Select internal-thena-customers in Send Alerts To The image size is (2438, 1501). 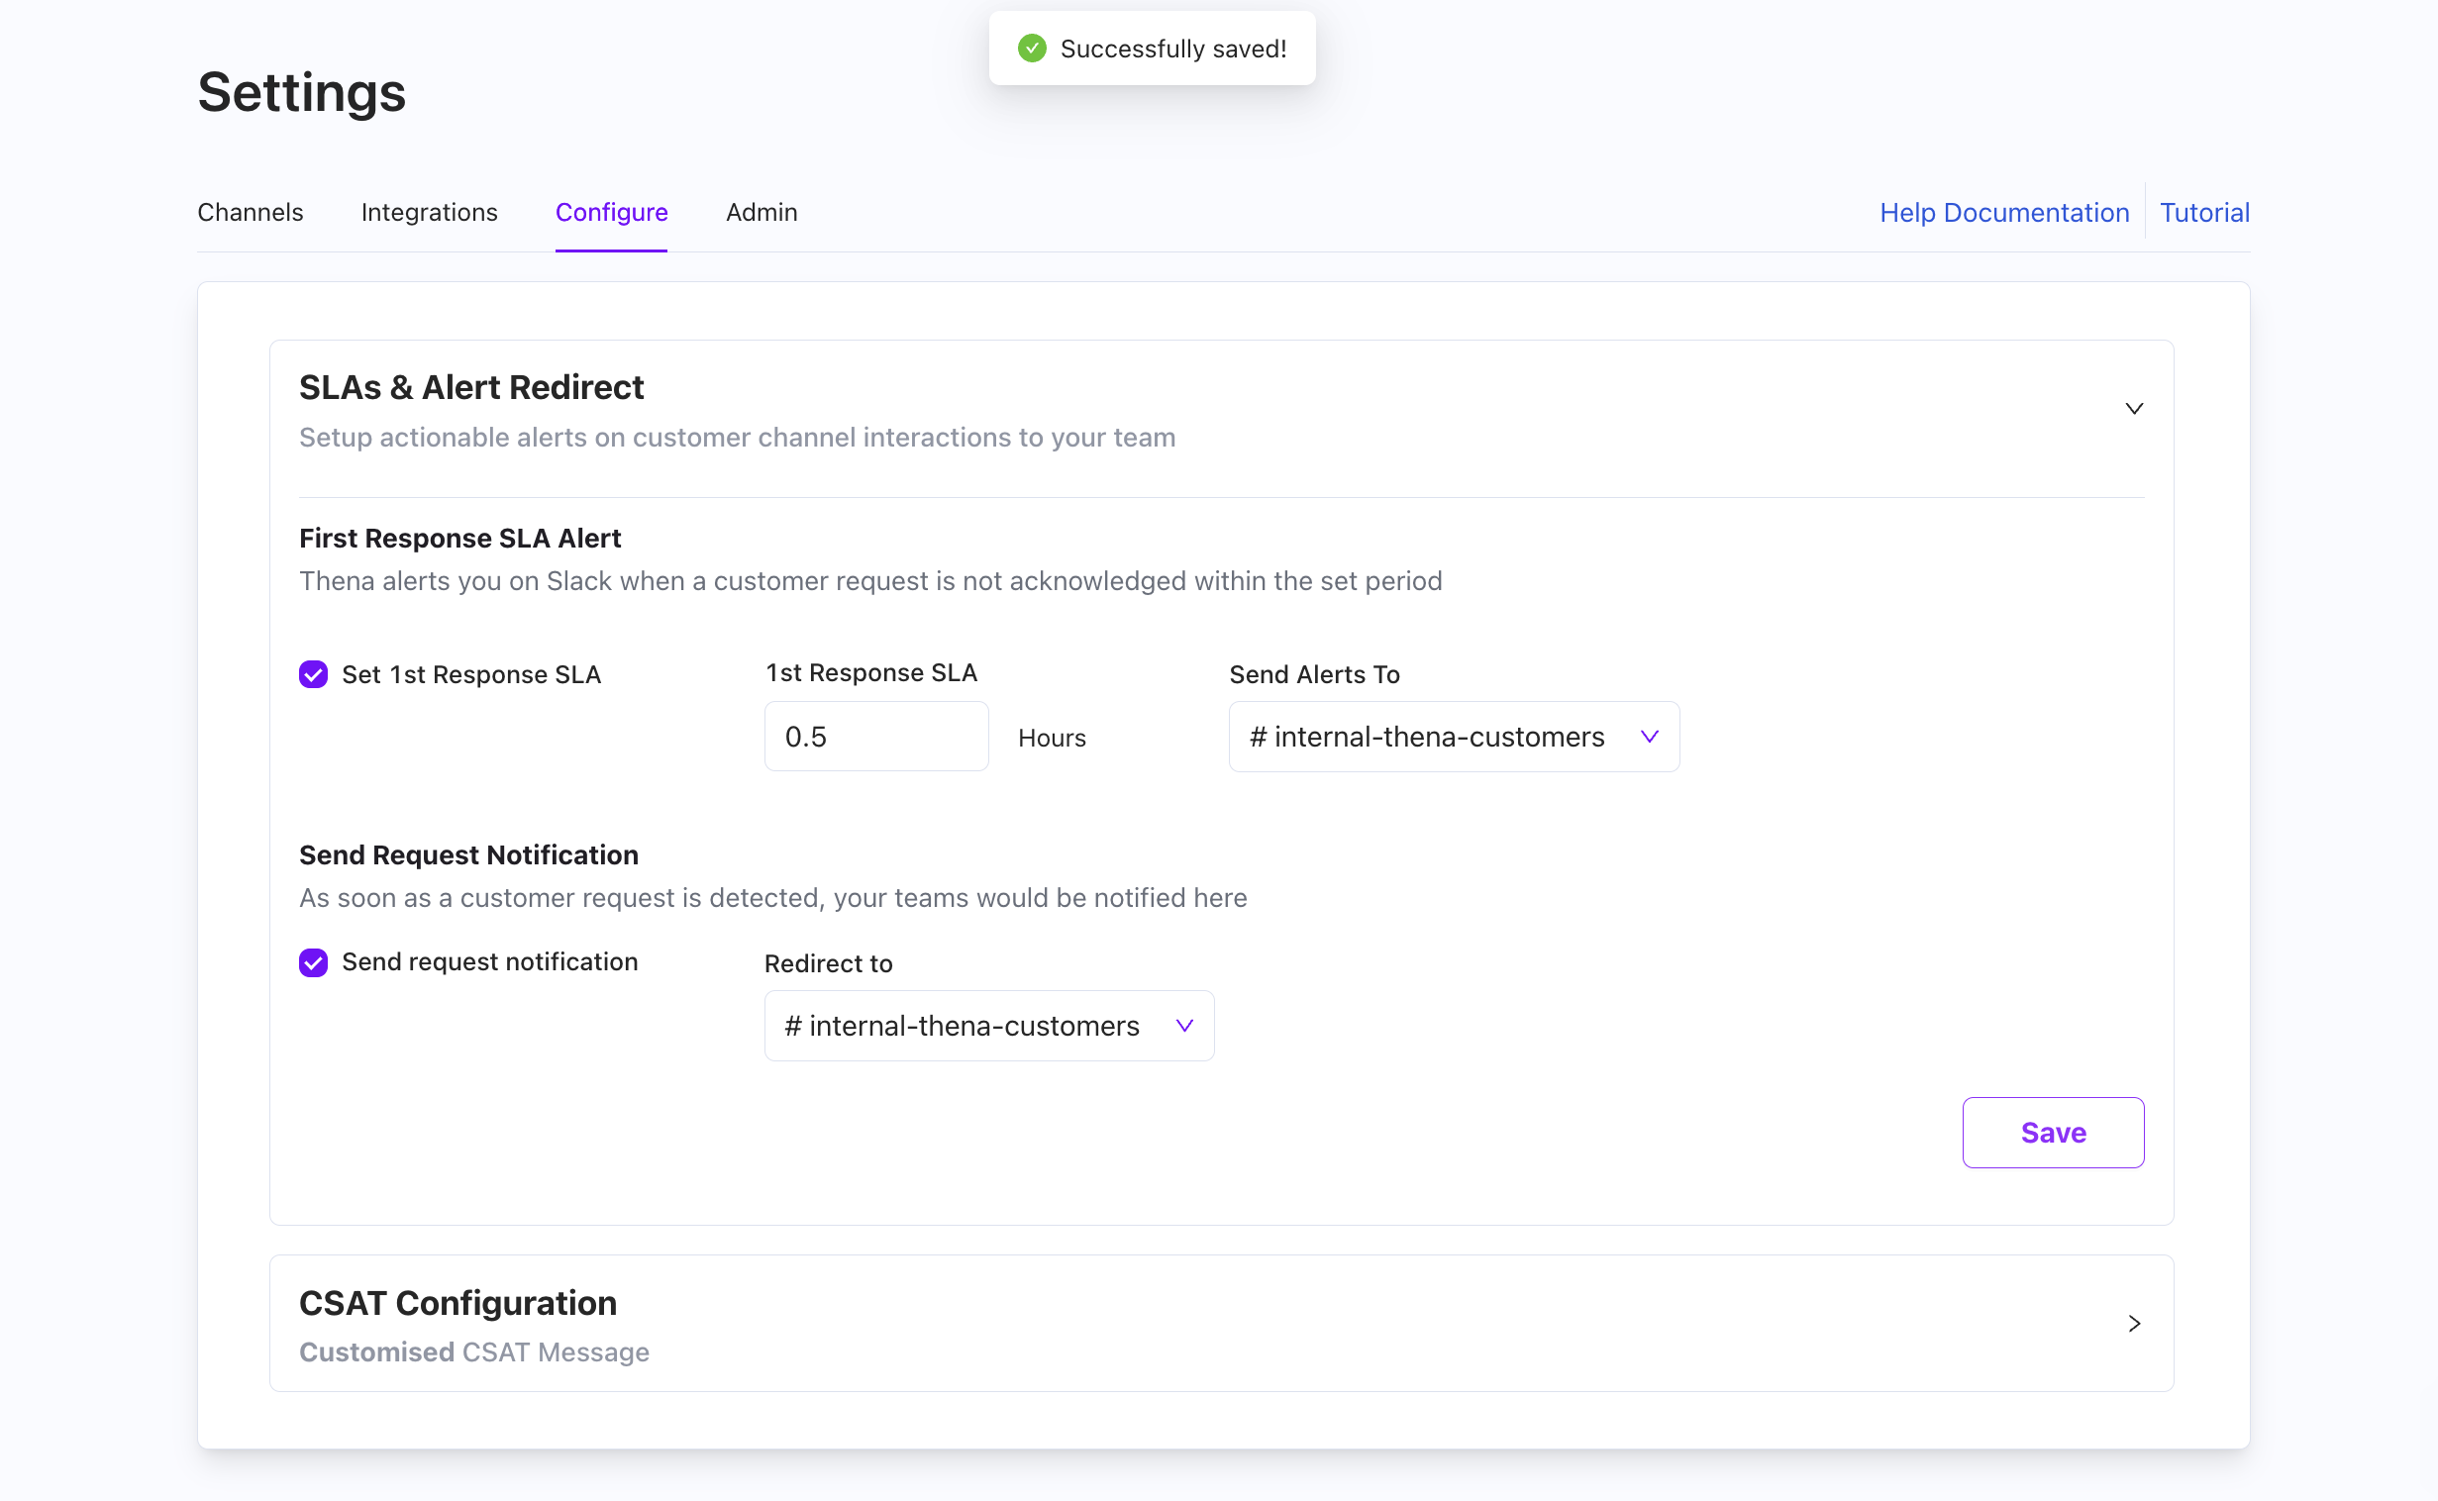[x=1439, y=737]
